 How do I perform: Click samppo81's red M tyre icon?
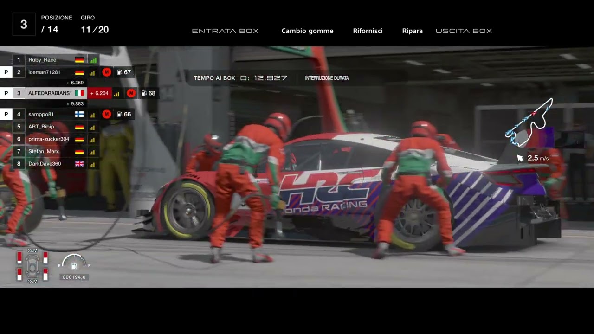[107, 114]
